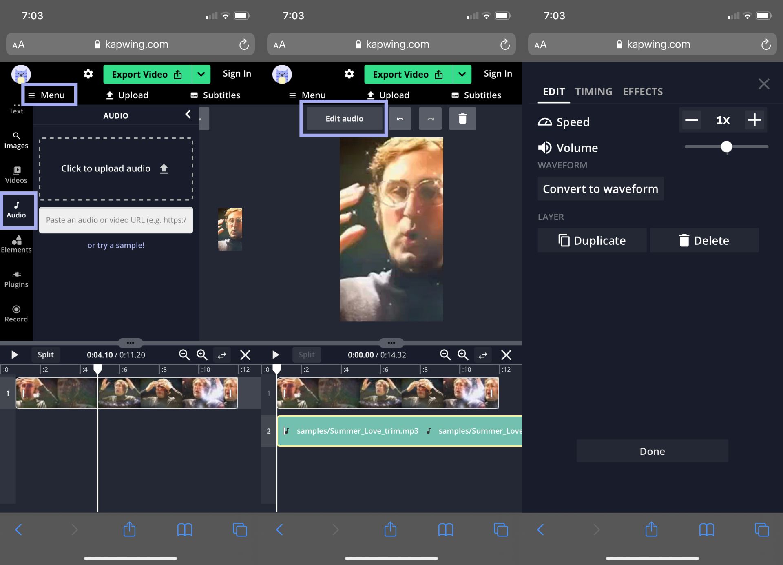Expand the Export Video dropdown arrow

coord(201,74)
